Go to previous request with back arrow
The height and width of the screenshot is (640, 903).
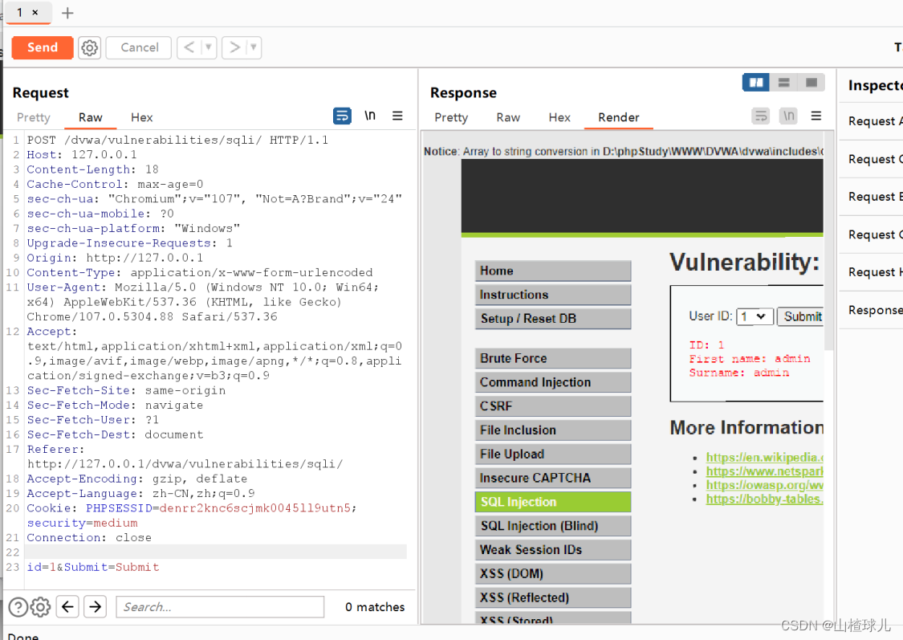coord(189,47)
